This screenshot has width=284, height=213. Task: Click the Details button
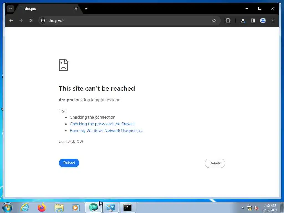point(215,163)
